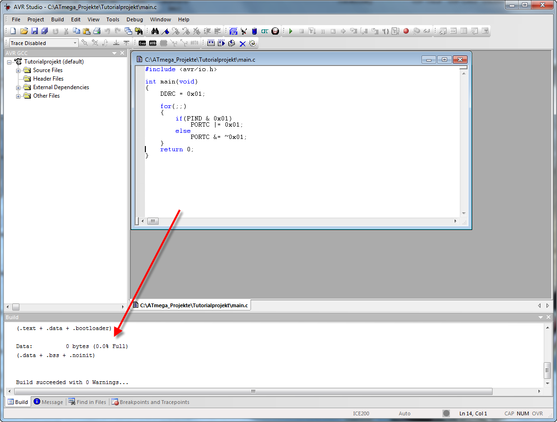
Task: Switch to the Breakpoints and Tracepoints tab
Action: coord(151,402)
